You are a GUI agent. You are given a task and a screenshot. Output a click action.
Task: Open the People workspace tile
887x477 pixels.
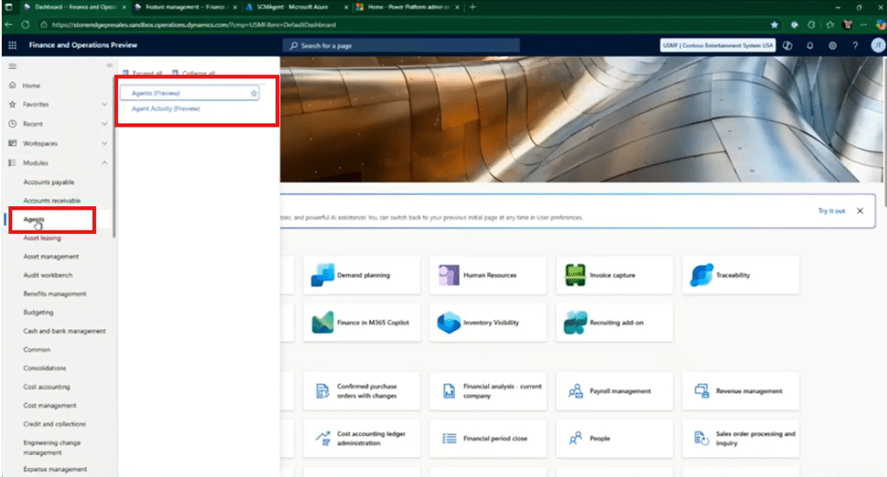pyautogui.click(x=614, y=439)
